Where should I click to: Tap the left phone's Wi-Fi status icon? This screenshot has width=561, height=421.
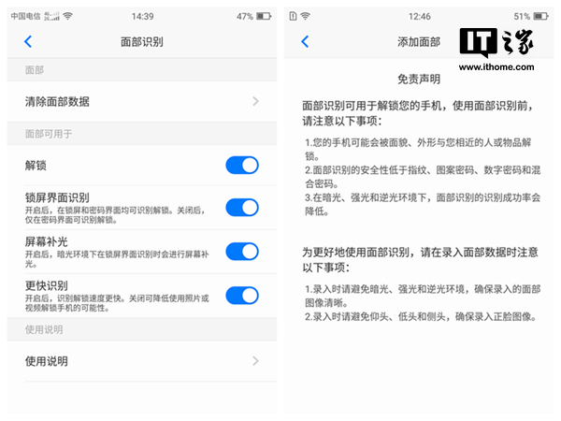pos(67,16)
